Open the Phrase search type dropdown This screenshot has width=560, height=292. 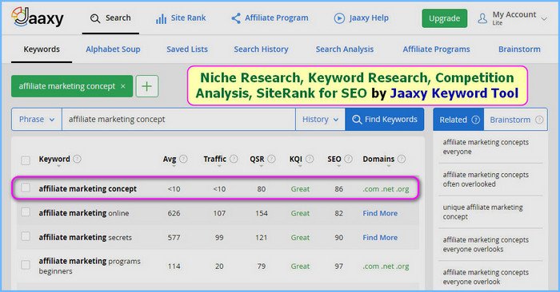[x=37, y=120]
